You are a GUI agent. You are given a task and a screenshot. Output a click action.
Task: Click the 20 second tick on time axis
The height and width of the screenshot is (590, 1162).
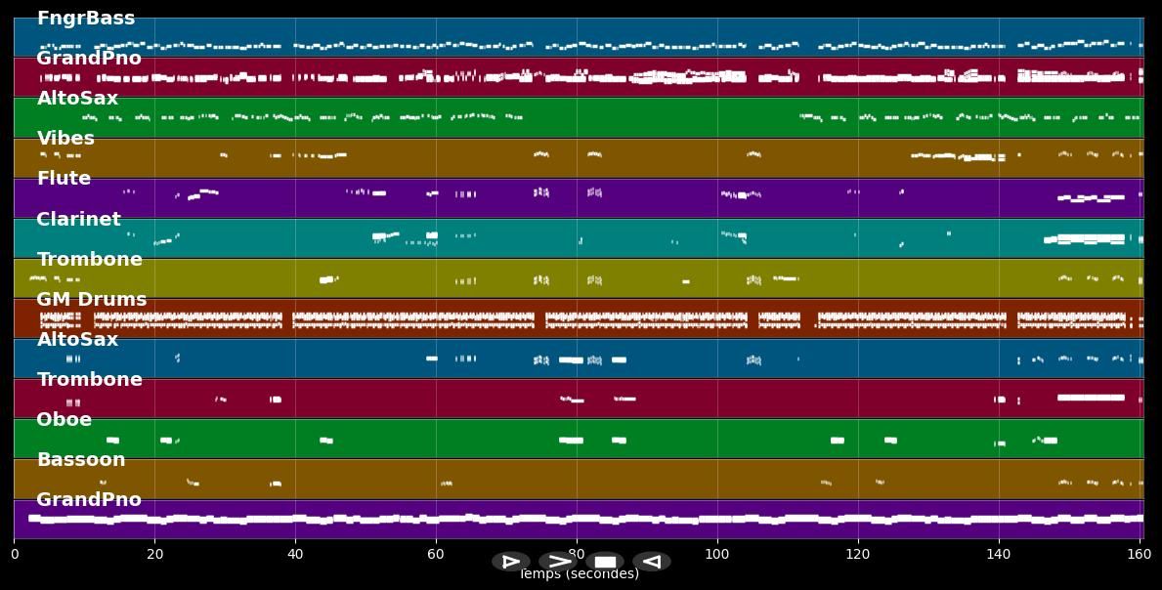[154, 554]
